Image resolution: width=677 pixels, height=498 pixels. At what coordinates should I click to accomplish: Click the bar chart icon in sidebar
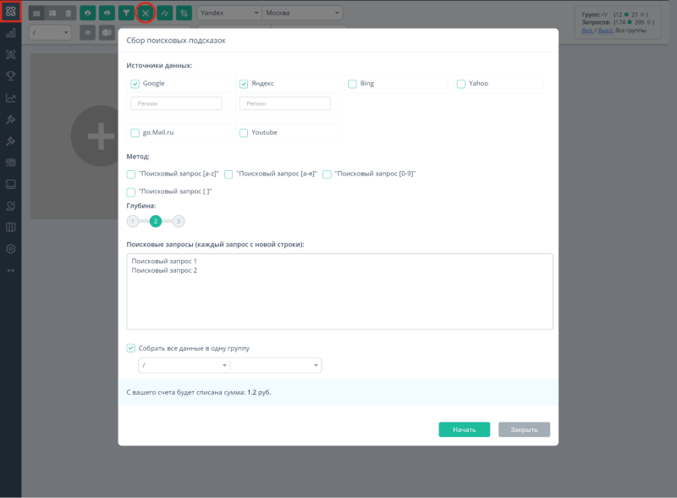click(11, 33)
